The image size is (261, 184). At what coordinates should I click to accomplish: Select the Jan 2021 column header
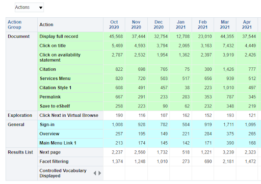point(180,24)
